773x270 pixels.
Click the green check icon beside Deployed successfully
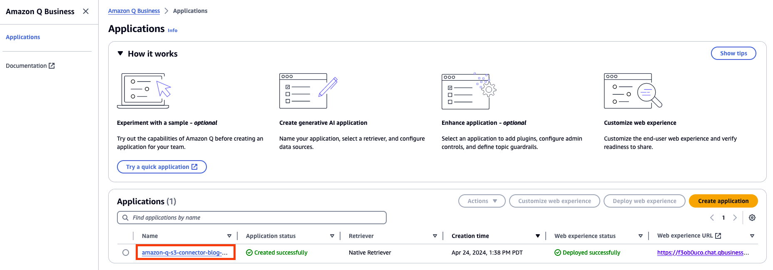pos(557,252)
